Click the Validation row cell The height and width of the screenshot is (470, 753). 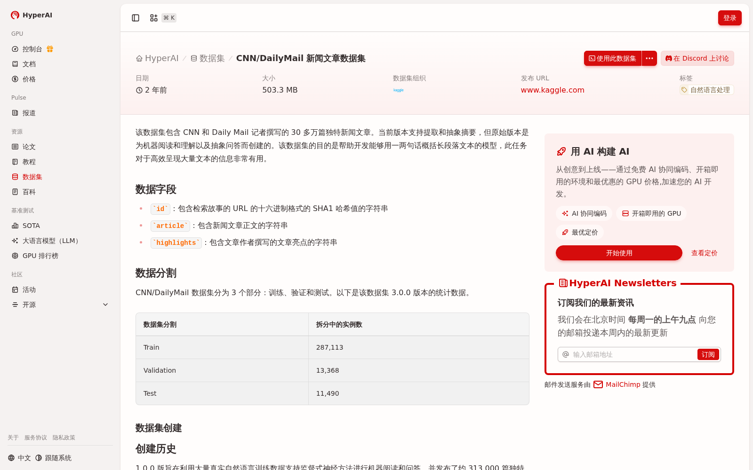click(x=222, y=370)
